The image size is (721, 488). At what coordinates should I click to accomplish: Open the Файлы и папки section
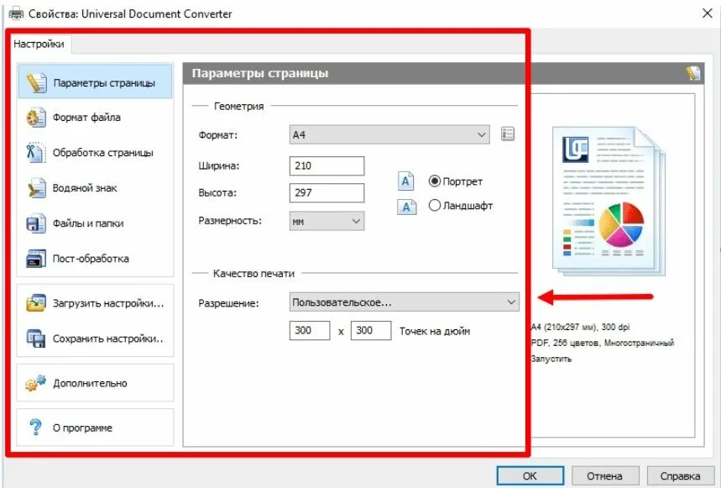95,223
